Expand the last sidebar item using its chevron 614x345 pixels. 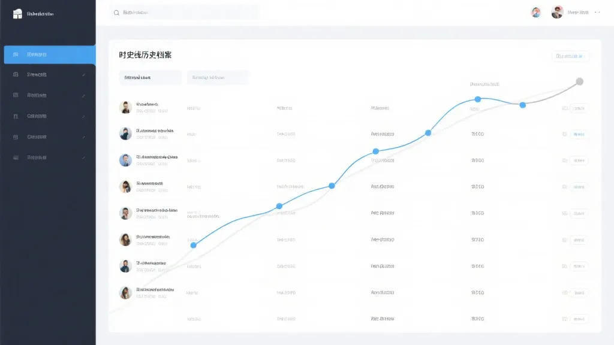(83, 158)
